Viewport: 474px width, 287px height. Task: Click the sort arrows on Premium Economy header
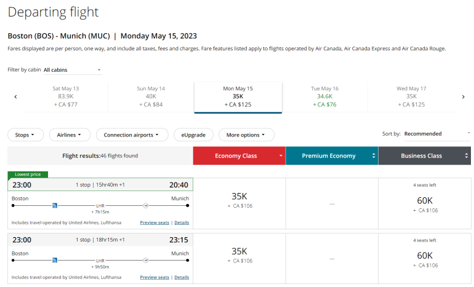pyautogui.click(x=372, y=156)
